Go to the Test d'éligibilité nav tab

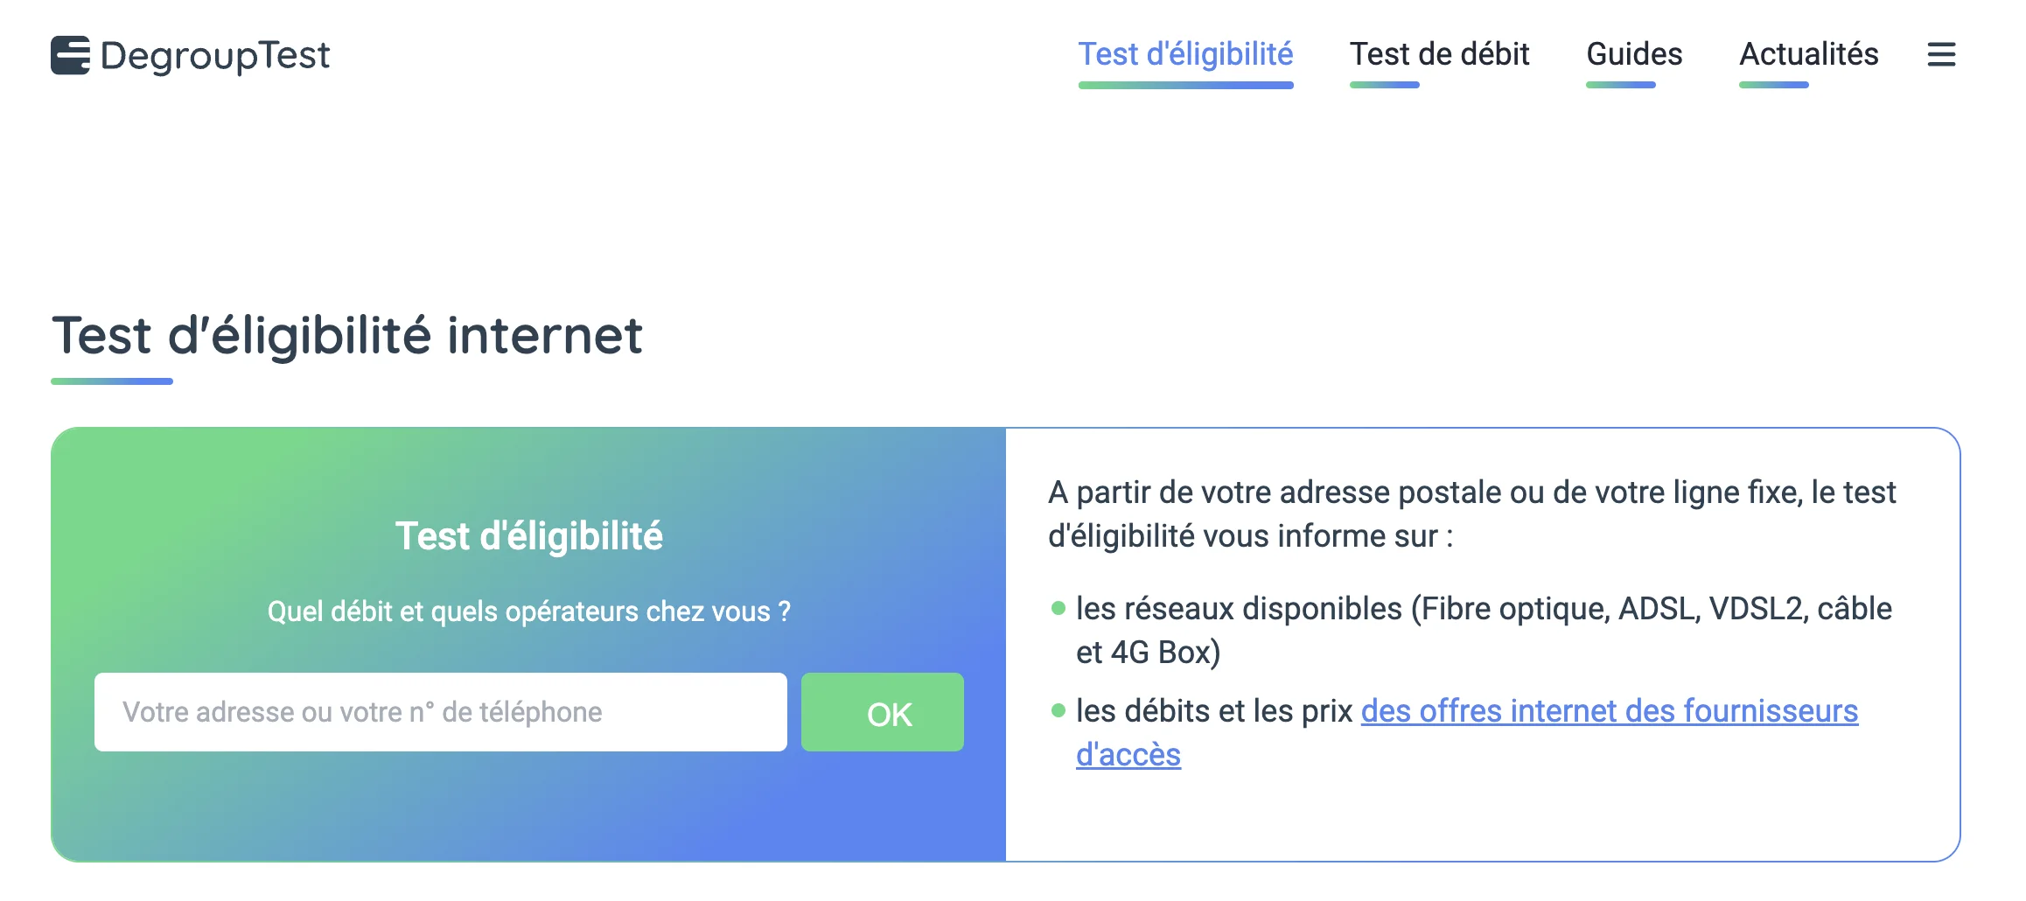click(x=1185, y=54)
